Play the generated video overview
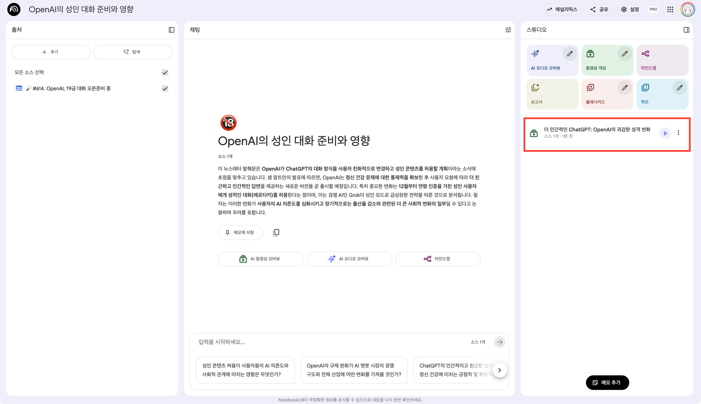The width and height of the screenshot is (701, 404). (x=665, y=133)
